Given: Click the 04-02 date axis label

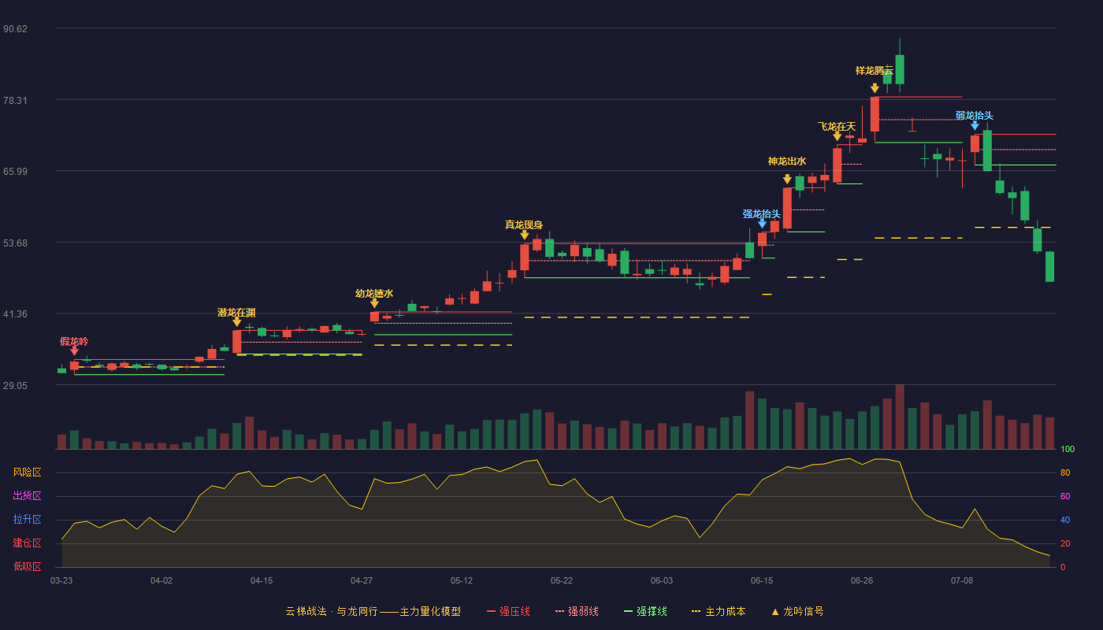Looking at the screenshot, I should pyautogui.click(x=162, y=580).
